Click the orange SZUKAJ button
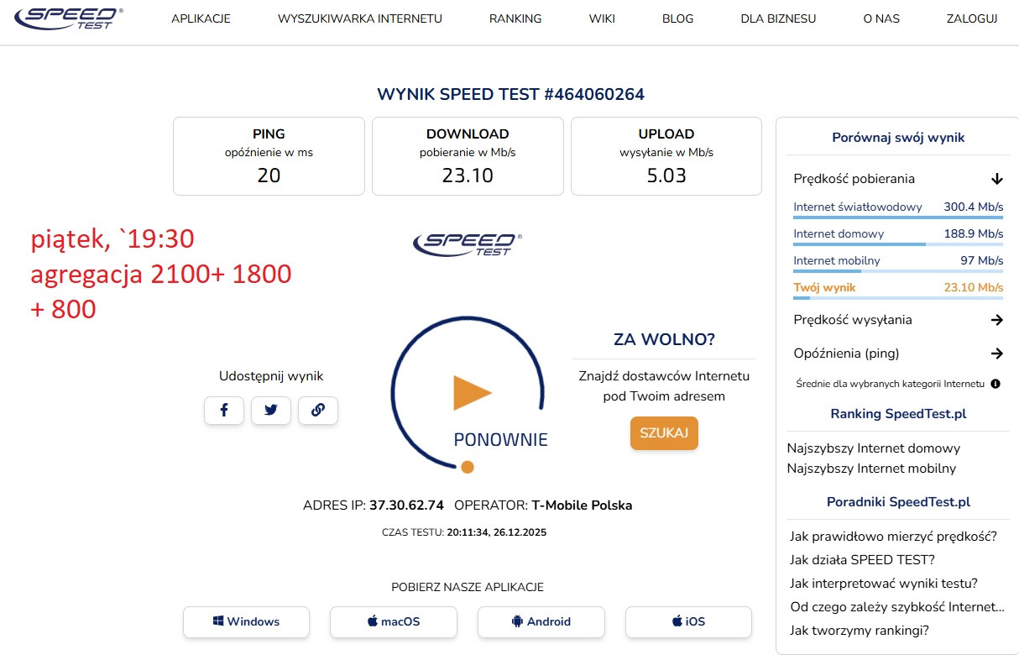 click(x=664, y=433)
